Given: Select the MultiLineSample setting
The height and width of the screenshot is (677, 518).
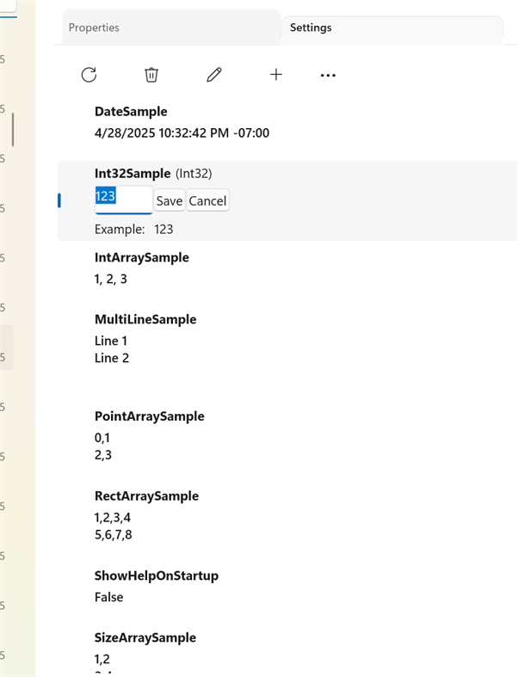Looking at the screenshot, I should point(145,319).
